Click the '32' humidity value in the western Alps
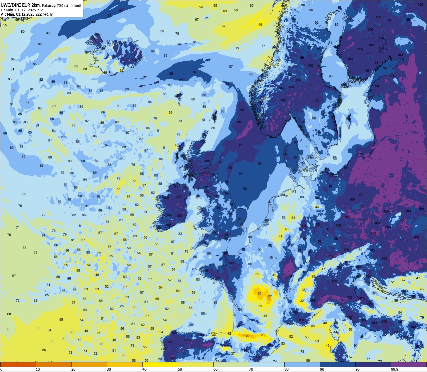The image size is (427, 372). 302,301
